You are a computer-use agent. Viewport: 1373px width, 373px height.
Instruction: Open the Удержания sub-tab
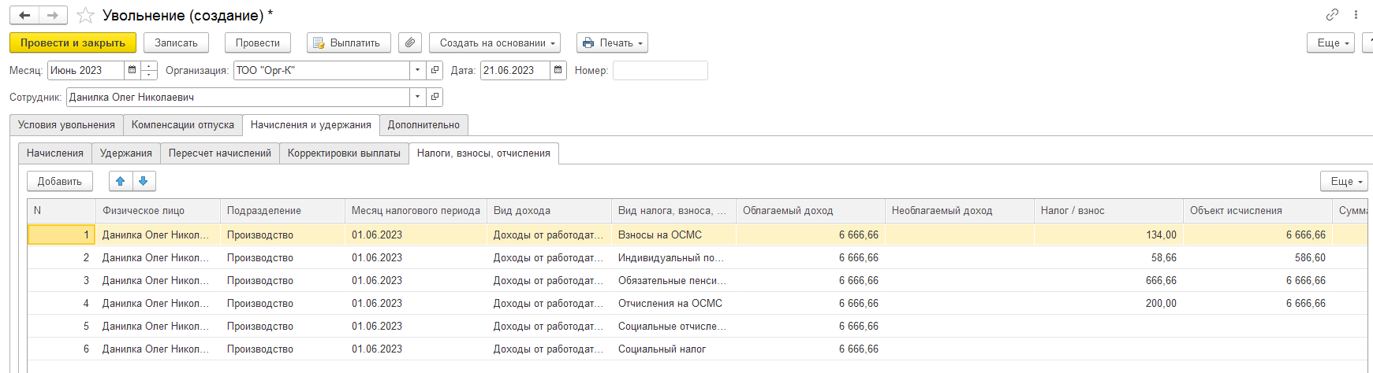(126, 153)
